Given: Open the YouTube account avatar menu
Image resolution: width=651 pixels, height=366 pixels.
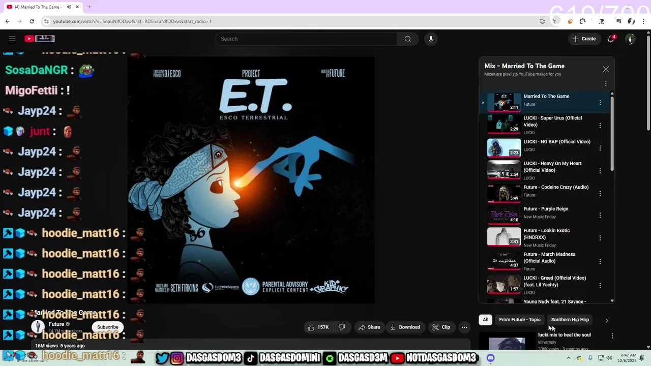Looking at the screenshot, I should [630, 39].
